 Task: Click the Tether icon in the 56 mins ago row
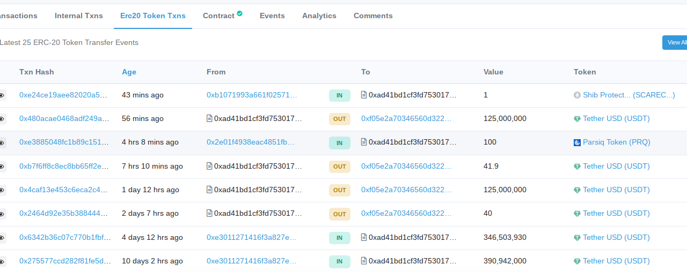(x=577, y=119)
